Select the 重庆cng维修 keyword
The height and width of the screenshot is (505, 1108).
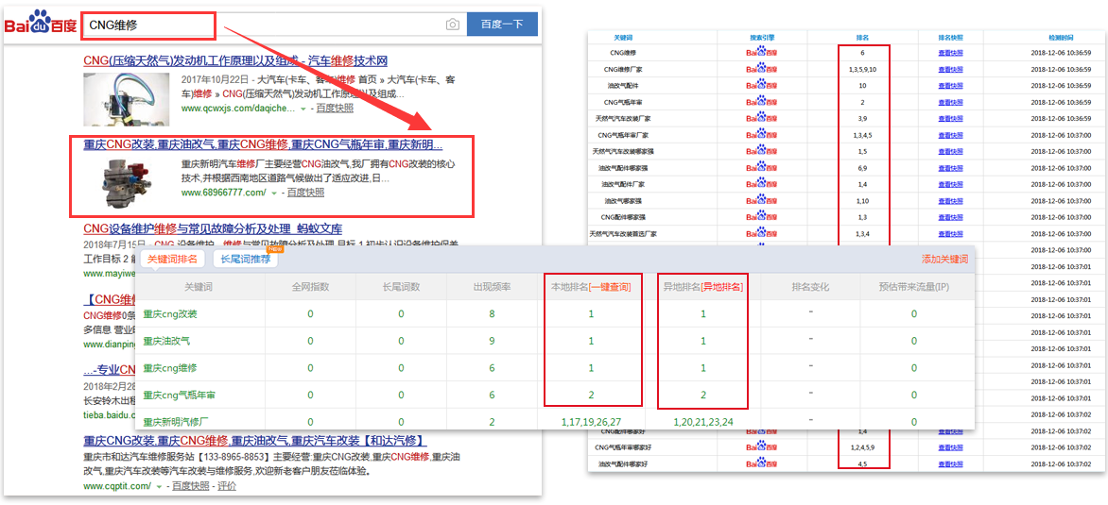[x=170, y=368]
